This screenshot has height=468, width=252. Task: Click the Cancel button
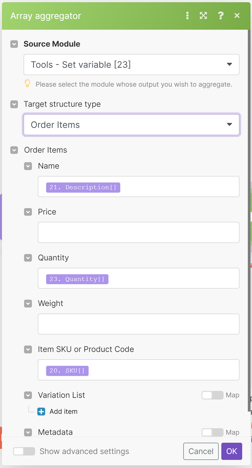[x=201, y=451]
